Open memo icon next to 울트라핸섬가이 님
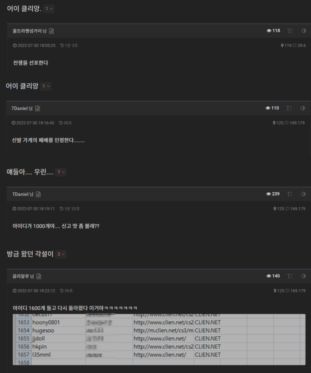This screenshot has height=373, width=311. [51, 31]
